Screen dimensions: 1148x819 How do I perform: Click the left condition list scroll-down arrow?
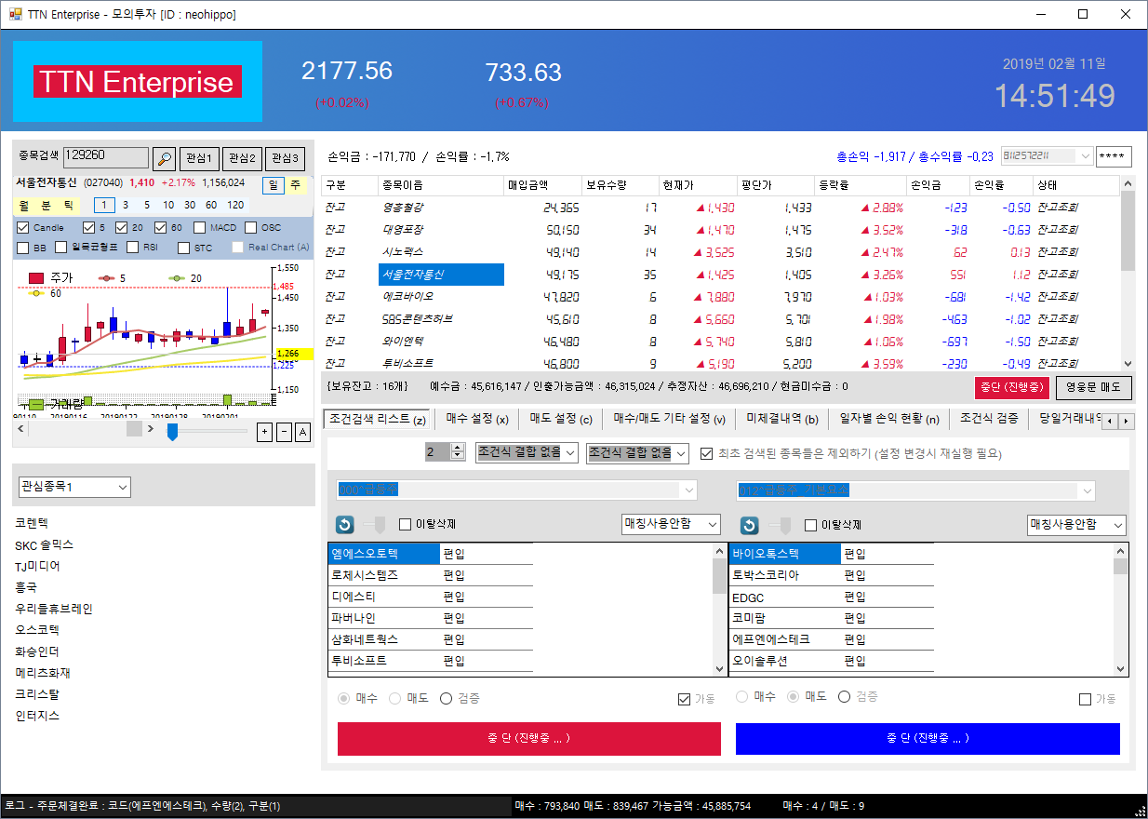click(x=719, y=668)
